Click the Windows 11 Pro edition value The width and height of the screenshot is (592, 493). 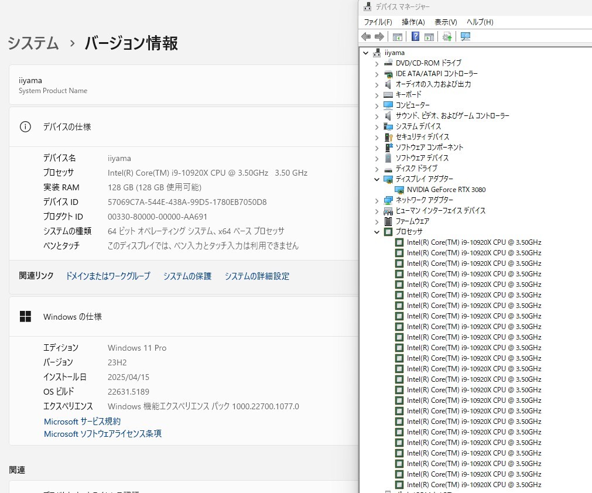[x=137, y=348]
